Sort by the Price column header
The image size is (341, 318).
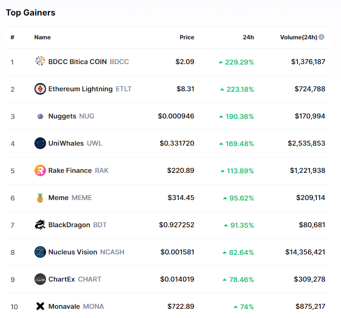[187, 37]
